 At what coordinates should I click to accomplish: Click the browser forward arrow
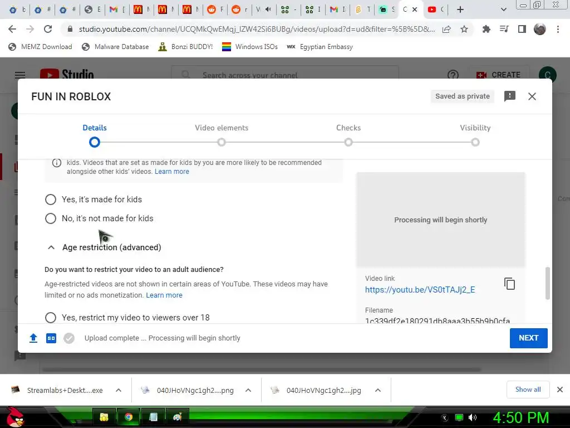pos(30,29)
